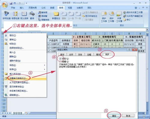Open the Formulas (公式) ribbon tab
Screen dimensions: 150x119
pos(43,8)
